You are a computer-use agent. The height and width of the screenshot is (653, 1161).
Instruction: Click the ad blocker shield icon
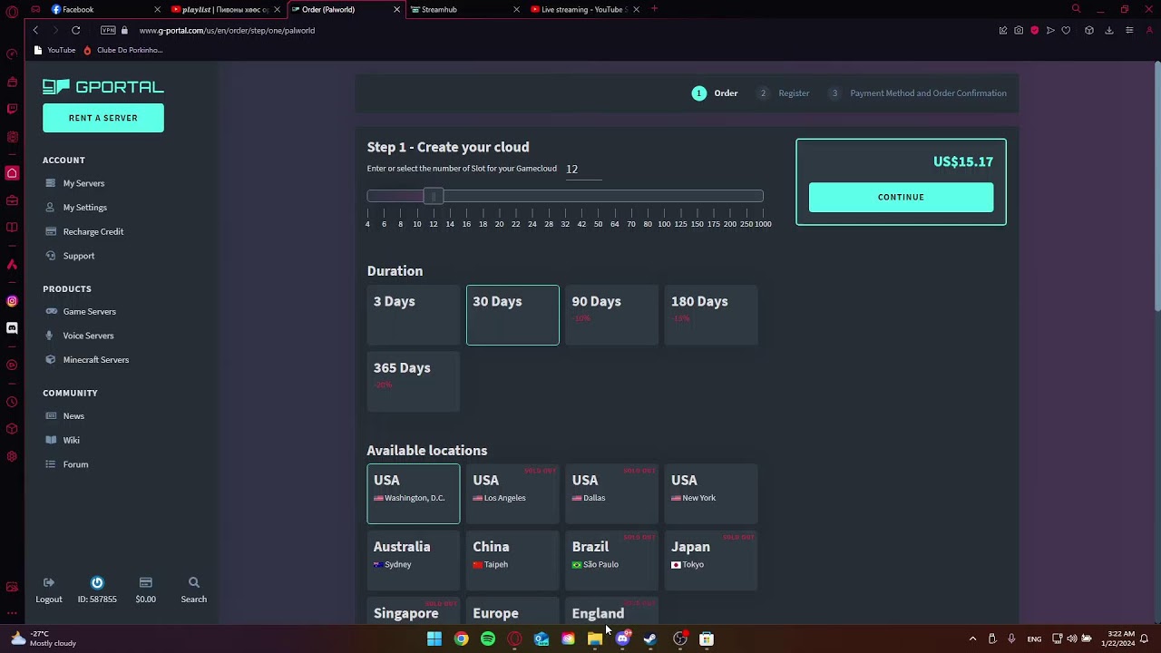(1034, 30)
